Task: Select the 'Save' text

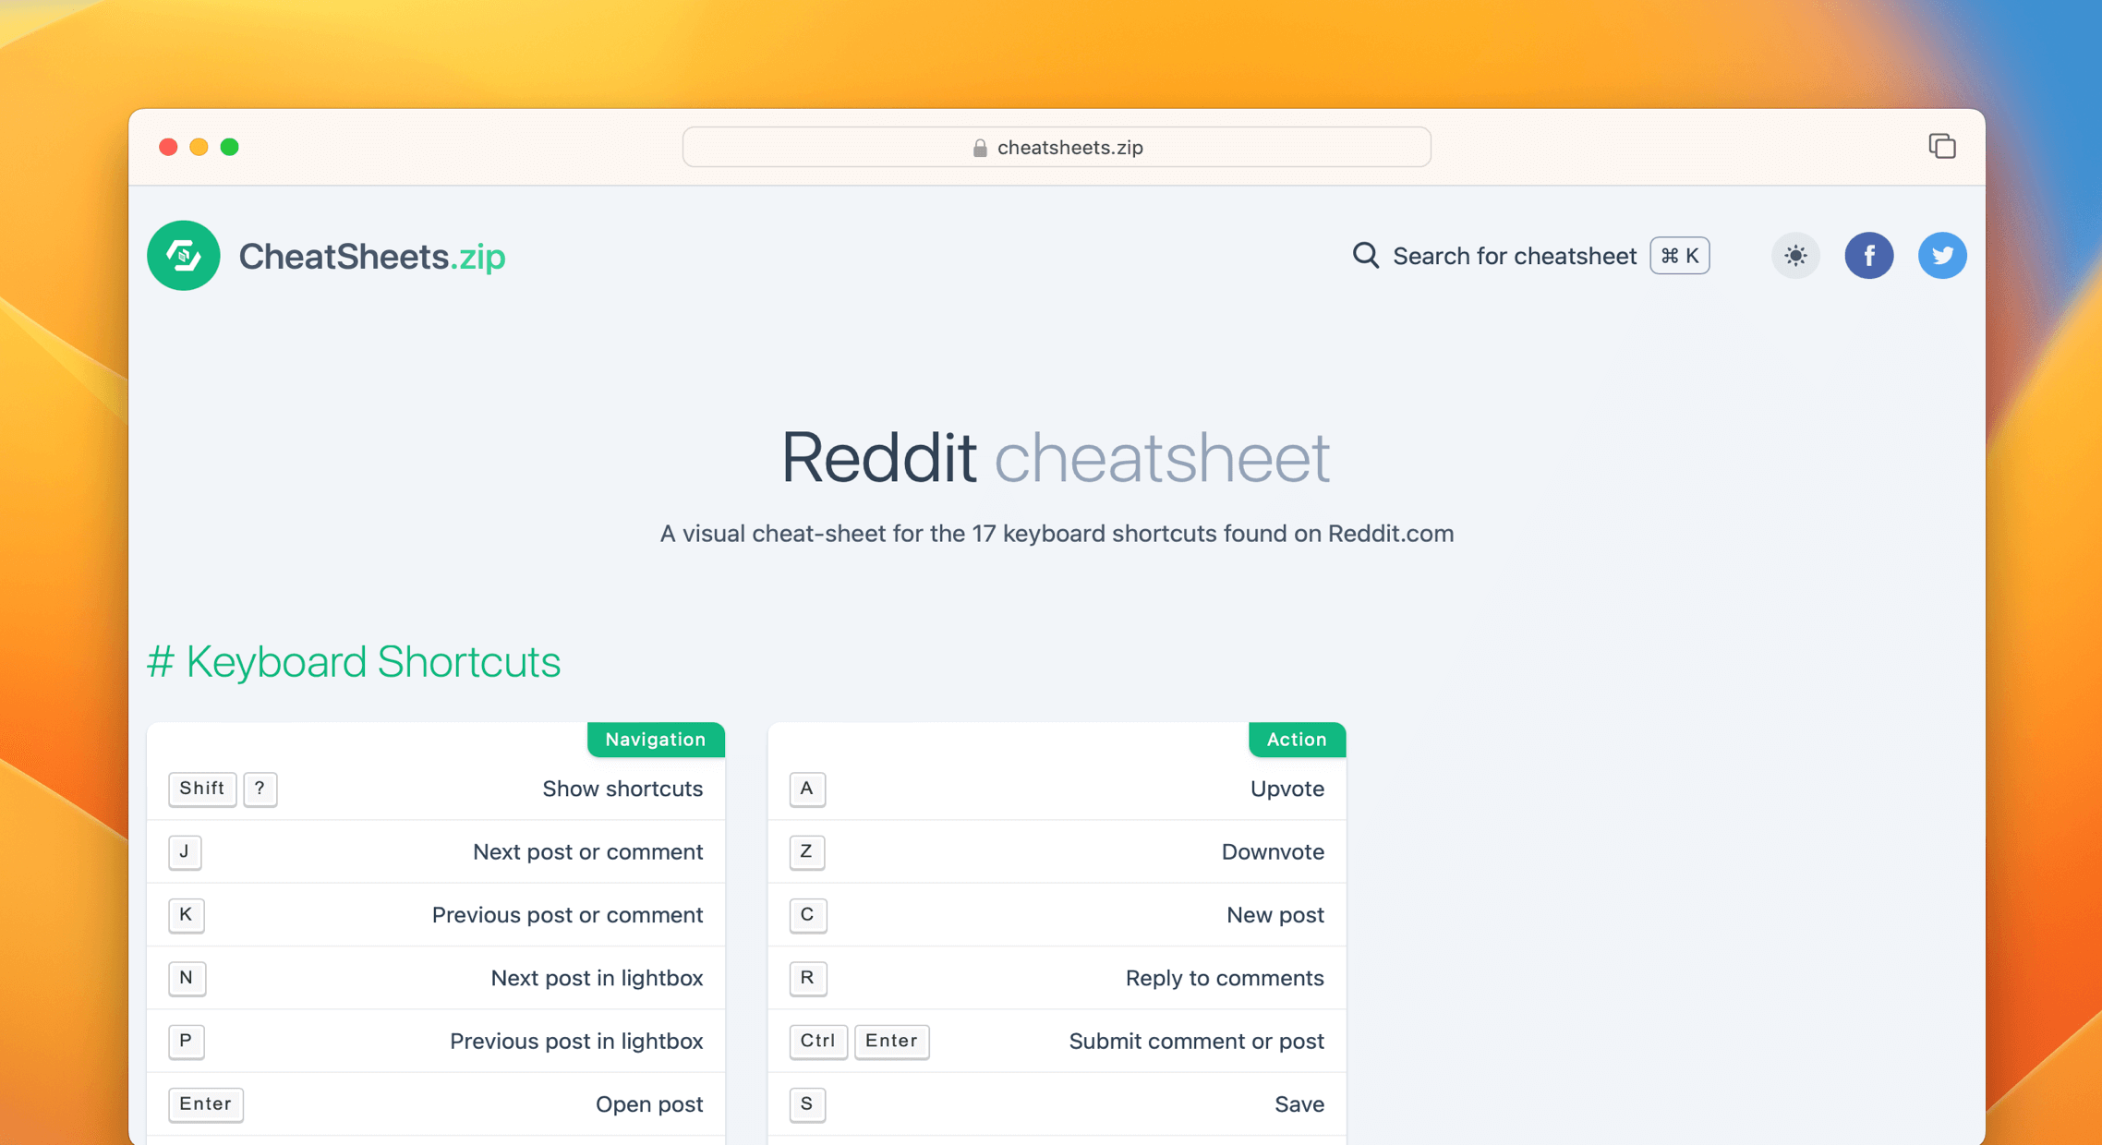Action: click(x=1299, y=1104)
